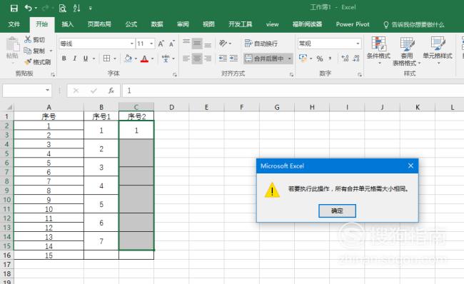This screenshot has width=464, height=284.
Task: Open the 文件 menu
Action: pyautogui.click(x=14, y=24)
